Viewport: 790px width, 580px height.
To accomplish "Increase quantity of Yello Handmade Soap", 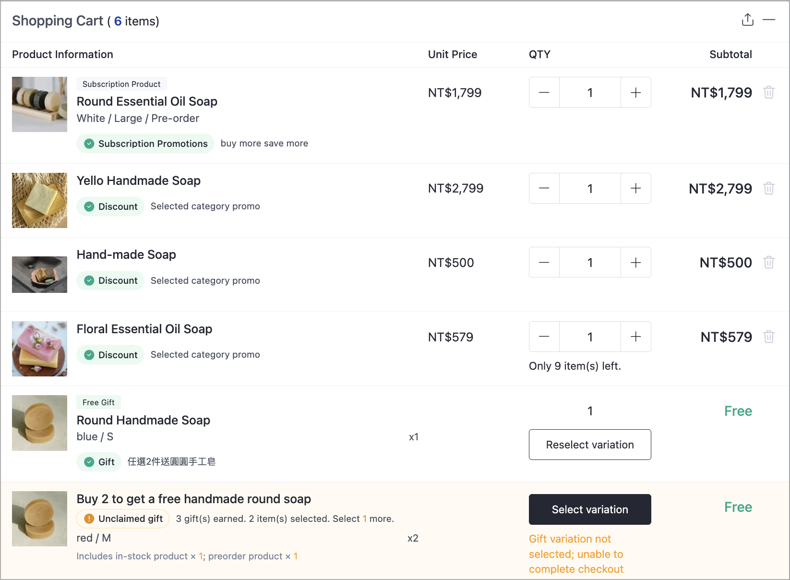I will pyautogui.click(x=636, y=188).
